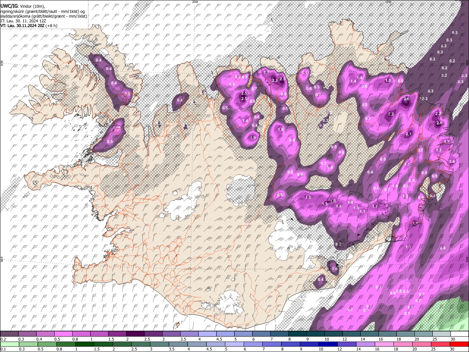The image size is (469, 352).
Task: Click the 'IT: Lau. 30. 11. 2024 12Z' line
Action: 23,21
